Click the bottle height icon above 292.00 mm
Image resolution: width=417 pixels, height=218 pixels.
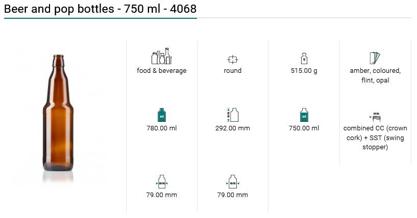(232, 115)
